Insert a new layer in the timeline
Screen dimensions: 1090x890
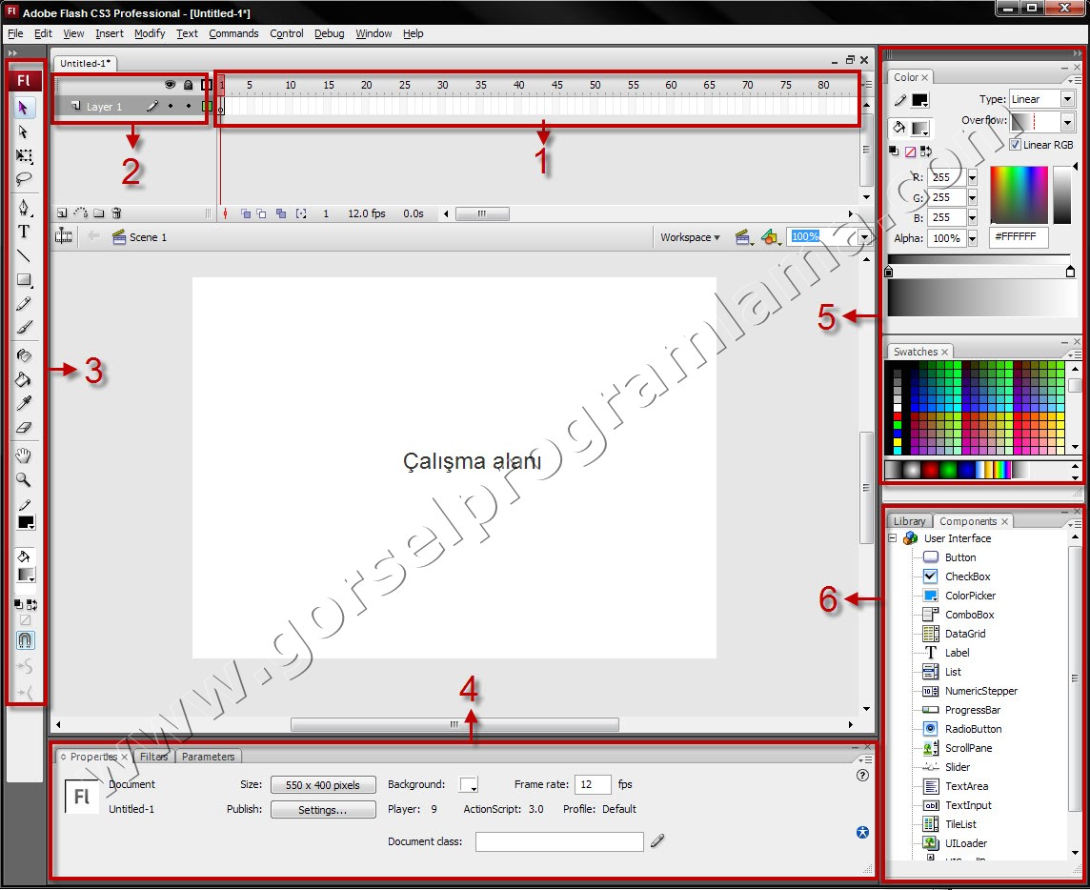[61, 212]
